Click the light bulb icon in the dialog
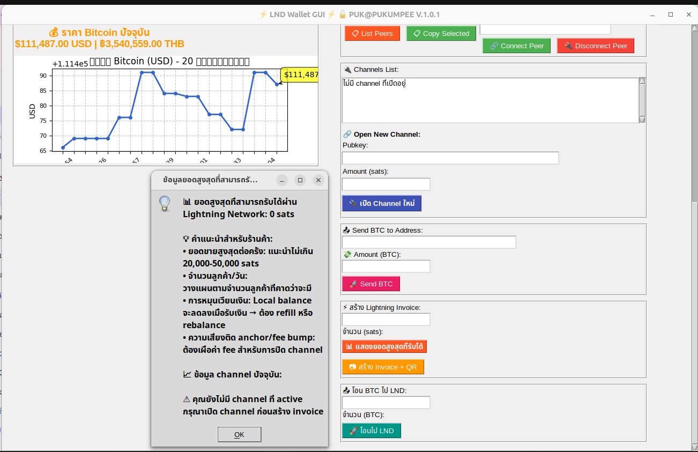Screen dimensions: 698x452 tap(165, 203)
